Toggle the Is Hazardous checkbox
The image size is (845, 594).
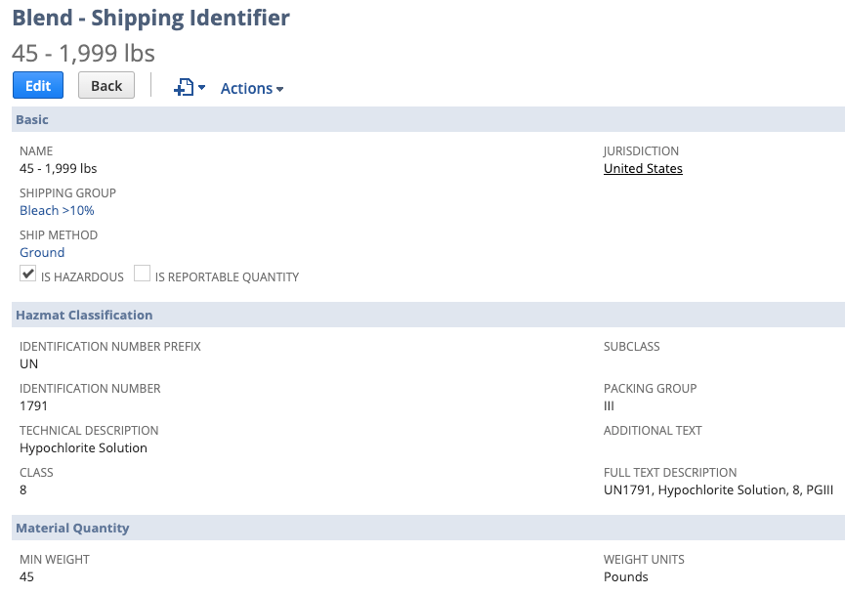[x=28, y=274]
